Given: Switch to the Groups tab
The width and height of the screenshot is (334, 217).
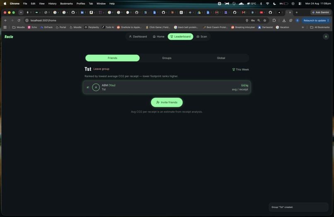Looking at the screenshot, I should 167,58.
